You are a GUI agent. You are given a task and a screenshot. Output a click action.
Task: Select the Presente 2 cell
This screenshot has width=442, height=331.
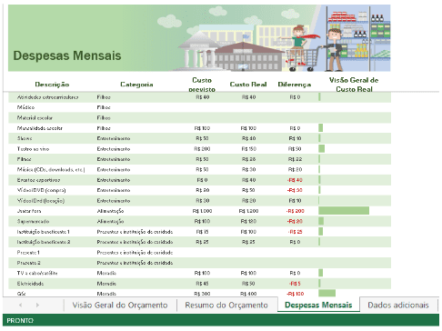pyautogui.click(x=28, y=263)
